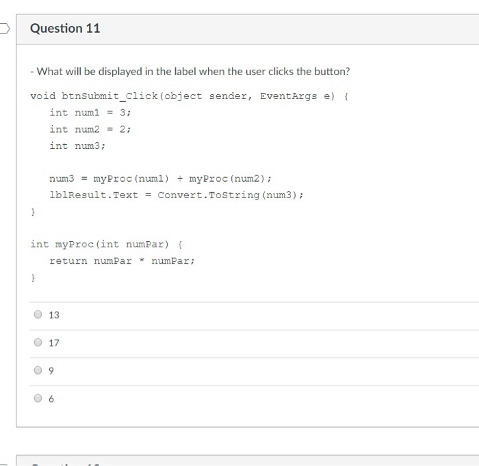Click the line 'num3 = myProc(num1) + myProc(num2);'
The image size is (479, 466).
coord(160,178)
